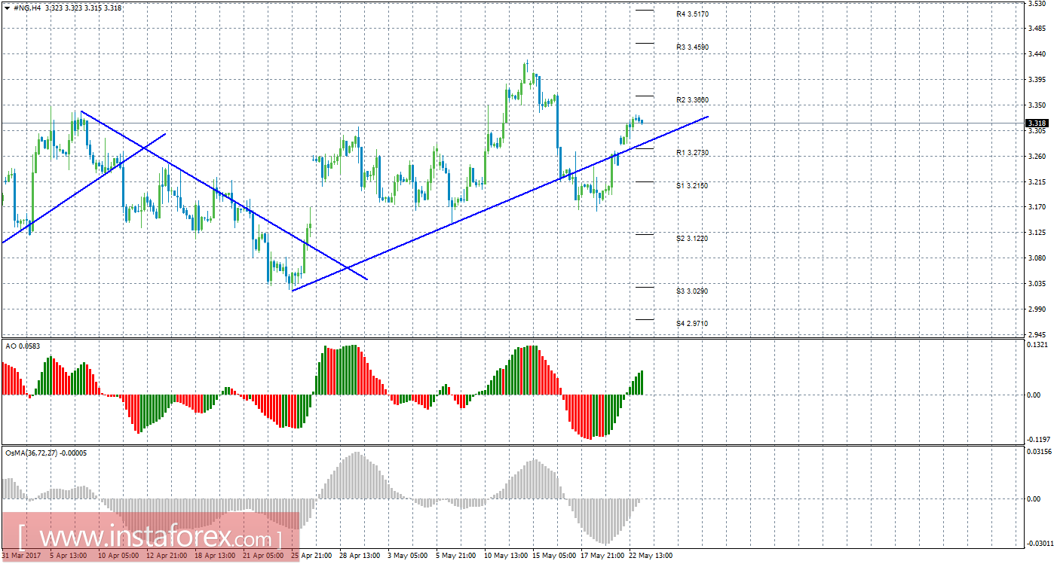Click the 28 Apr 13:00 time label

359,556
